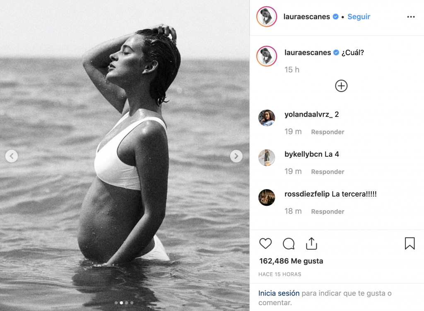
Task: Open the three-dot more options menu
Action: tap(411, 17)
